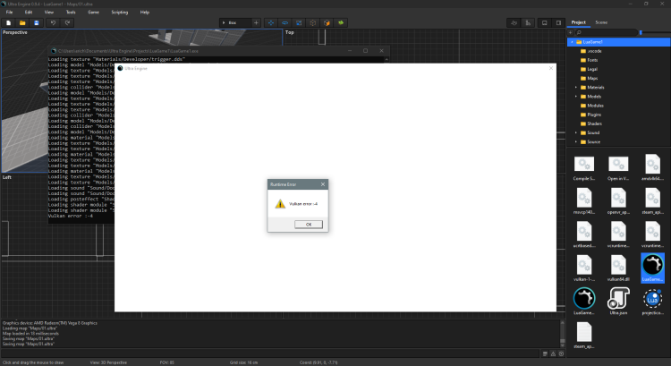Open the Game menu
The height and width of the screenshot is (366, 671).
click(93, 13)
